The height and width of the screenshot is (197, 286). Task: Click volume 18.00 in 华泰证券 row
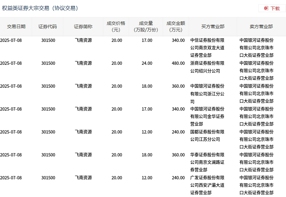[x=147, y=155]
